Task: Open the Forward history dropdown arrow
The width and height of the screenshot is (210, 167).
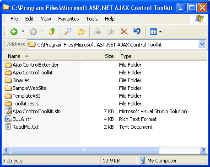Action: click(x=43, y=31)
